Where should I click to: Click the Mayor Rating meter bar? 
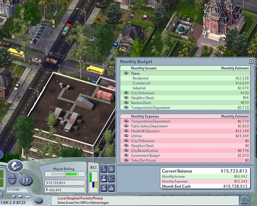(65, 174)
